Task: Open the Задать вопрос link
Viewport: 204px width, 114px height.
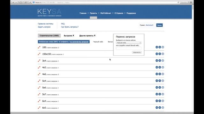Action: [x=44, y=27]
